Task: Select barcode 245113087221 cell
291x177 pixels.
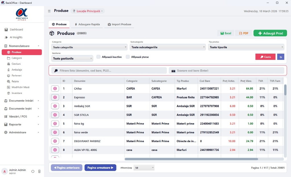Action: (209, 88)
